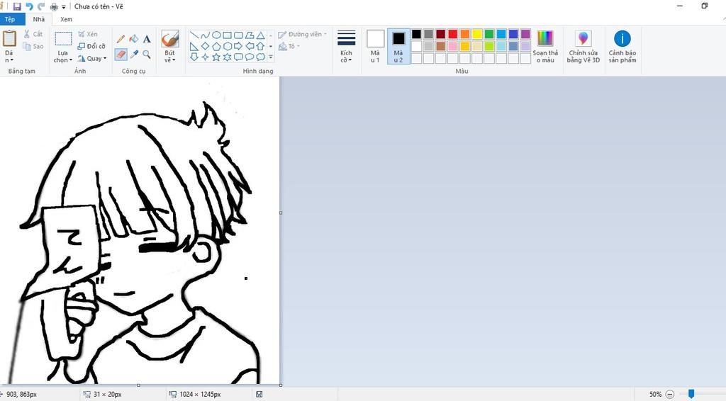
Task: Click the 50% zoom level text
Action: (655, 394)
